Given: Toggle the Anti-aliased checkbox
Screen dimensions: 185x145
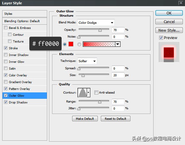Looking at the screenshot, I should pyautogui.click(x=96, y=93).
